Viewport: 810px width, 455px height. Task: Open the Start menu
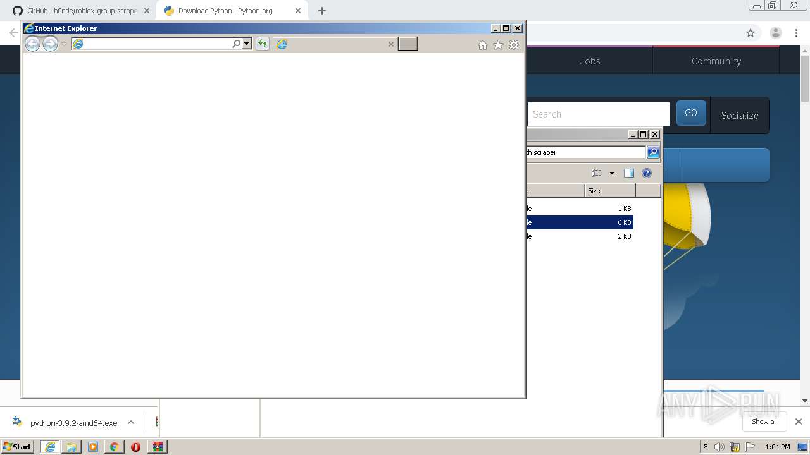tap(18, 446)
